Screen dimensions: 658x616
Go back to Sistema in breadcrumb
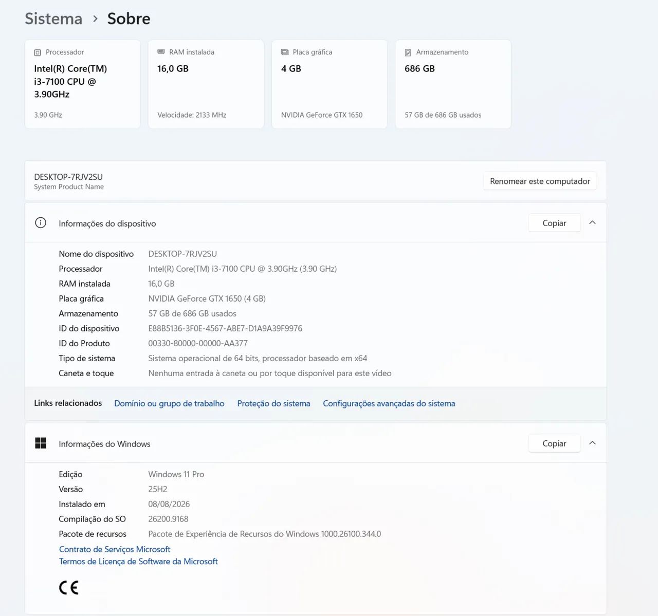point(53,18)
